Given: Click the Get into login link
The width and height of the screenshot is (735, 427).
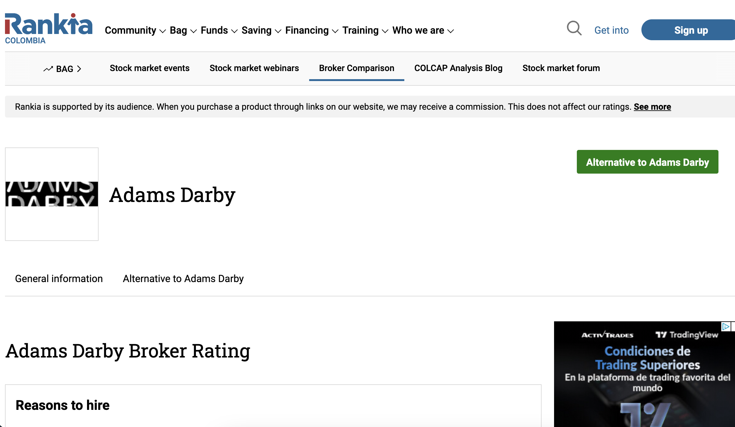Looking at the screenshot, I should coord(611,30).
